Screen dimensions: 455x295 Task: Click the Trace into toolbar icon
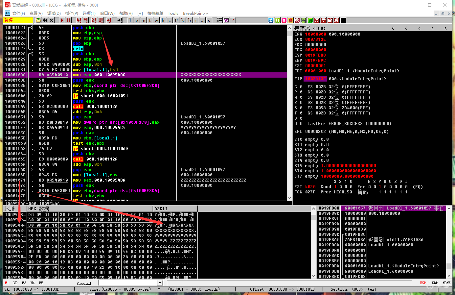click(x=94, y=20)
